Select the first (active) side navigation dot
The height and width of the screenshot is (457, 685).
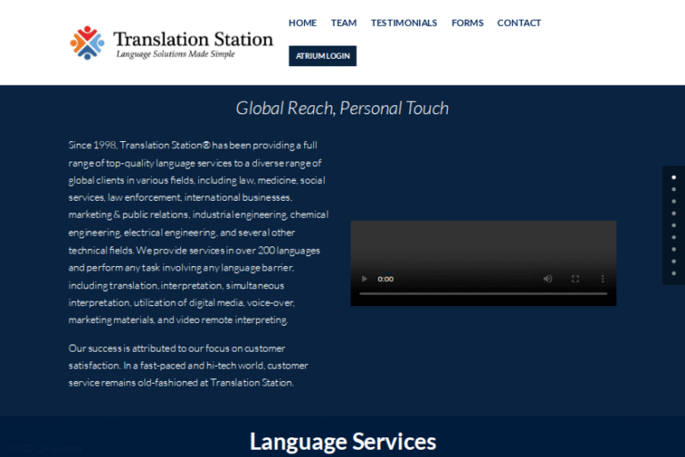[x=673, y=178]
